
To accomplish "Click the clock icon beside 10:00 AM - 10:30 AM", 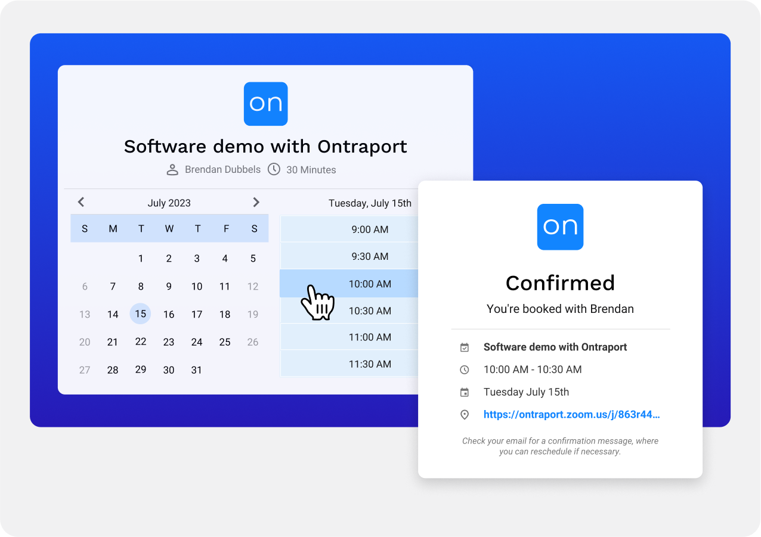I will point(465,370).
